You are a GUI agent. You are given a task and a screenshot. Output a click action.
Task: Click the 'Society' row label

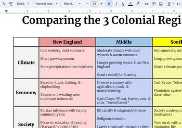coord(26,124)
